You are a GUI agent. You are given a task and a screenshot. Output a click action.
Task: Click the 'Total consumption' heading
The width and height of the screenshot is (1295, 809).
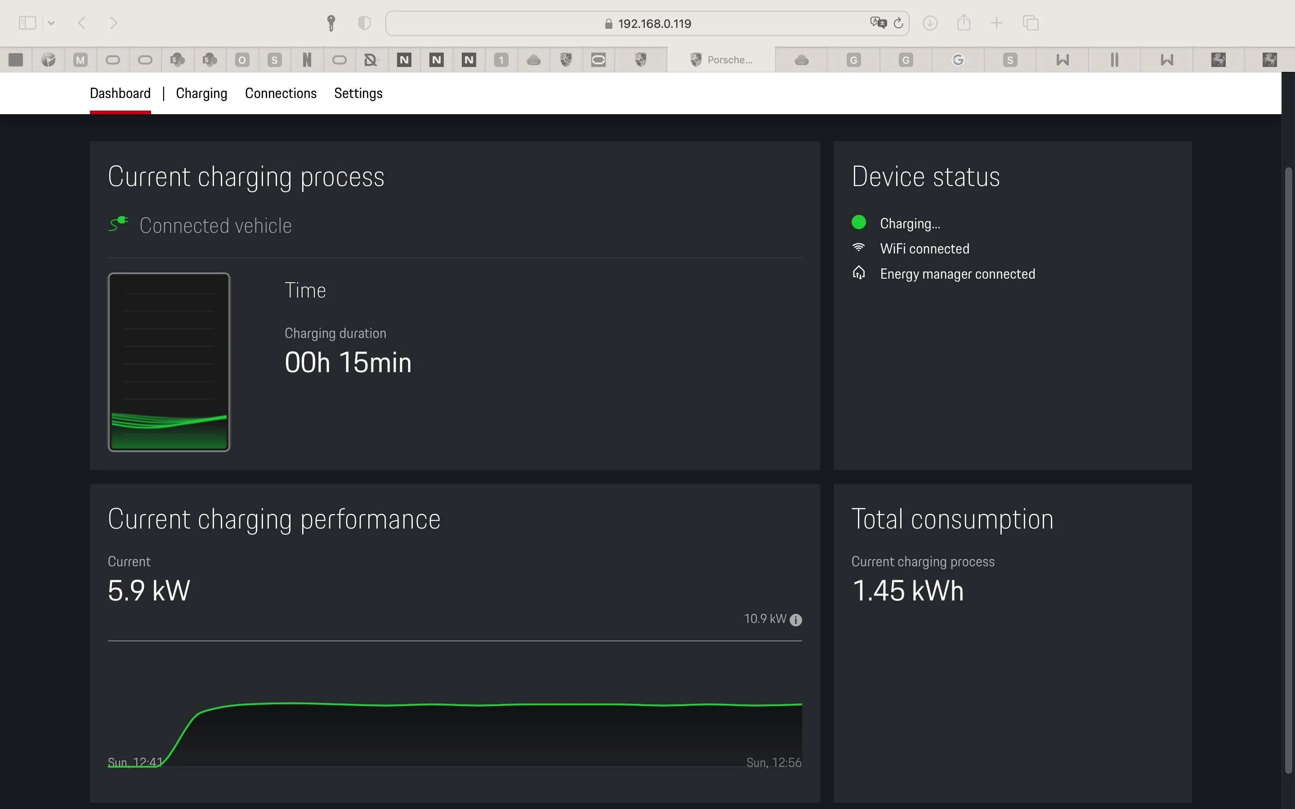pos(952,519)
